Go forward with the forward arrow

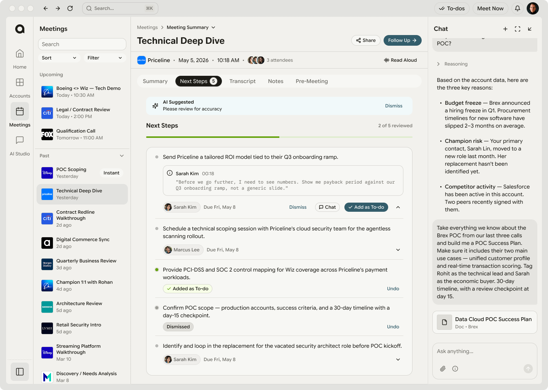pos(58,8)
